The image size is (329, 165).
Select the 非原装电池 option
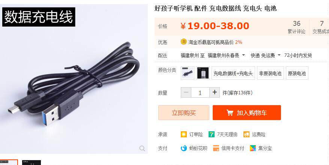pos(270,73)
